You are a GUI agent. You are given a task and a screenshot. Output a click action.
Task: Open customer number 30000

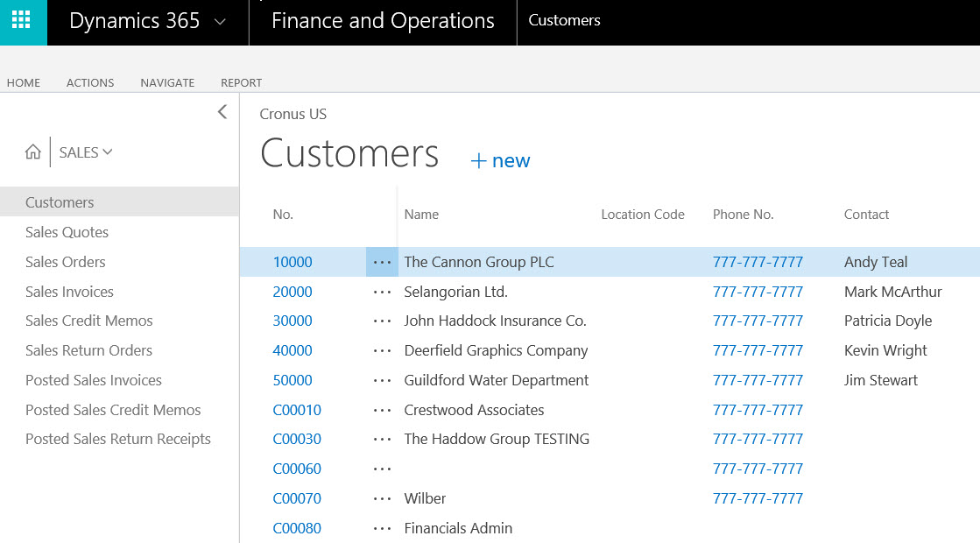pos(293,321)
